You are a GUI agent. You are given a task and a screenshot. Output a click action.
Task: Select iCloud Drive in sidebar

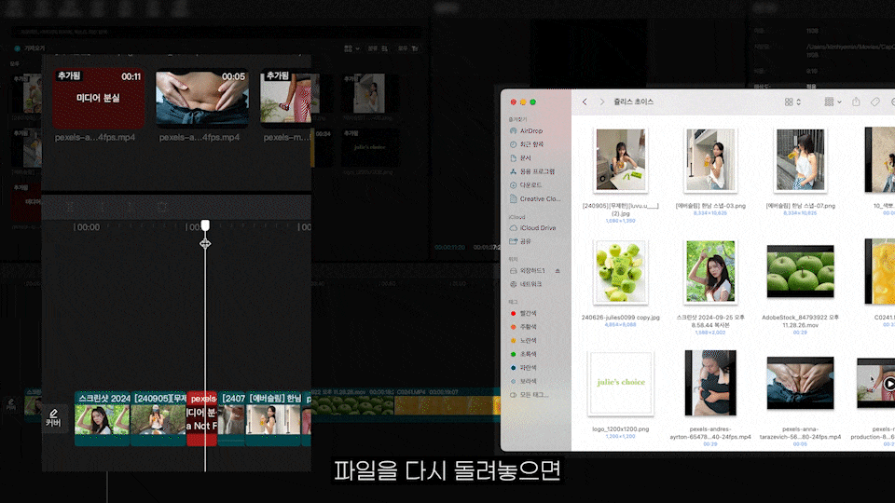pos(537,228)
